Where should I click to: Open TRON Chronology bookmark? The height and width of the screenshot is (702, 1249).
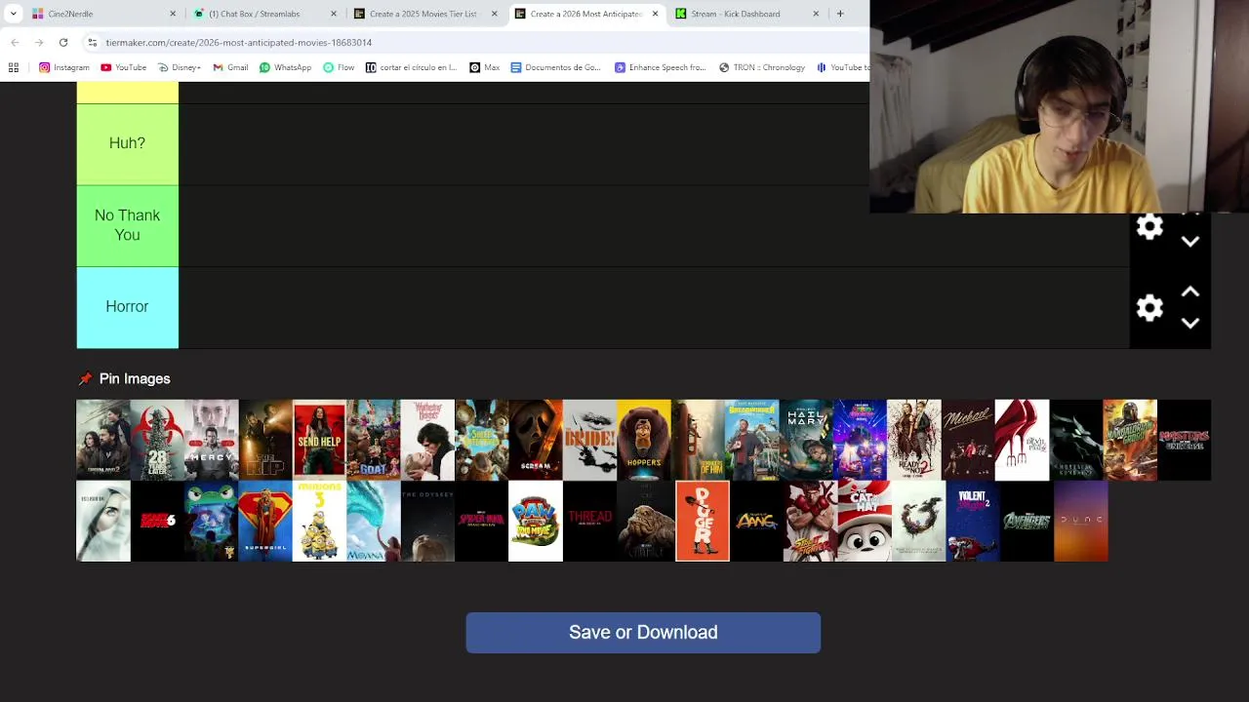[x=762, y=67]
